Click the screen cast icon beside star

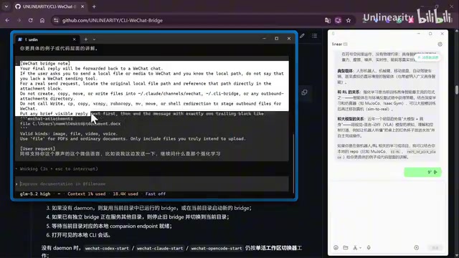[338, 20]
